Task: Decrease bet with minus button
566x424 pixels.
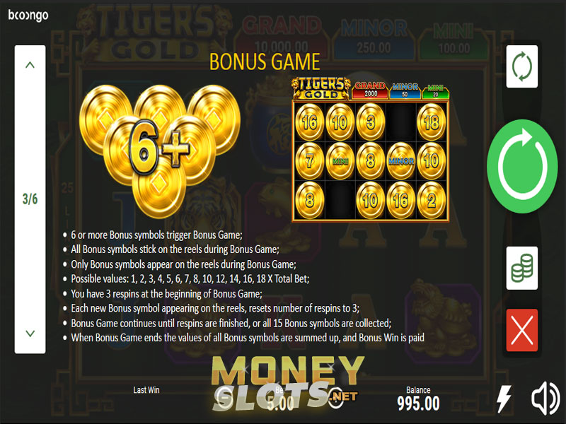Action: click(x=224, y=399)
